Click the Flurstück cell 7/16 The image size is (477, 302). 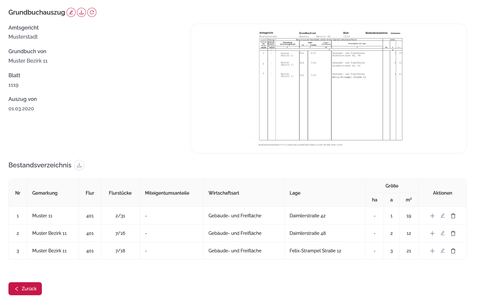click(120, 233)
